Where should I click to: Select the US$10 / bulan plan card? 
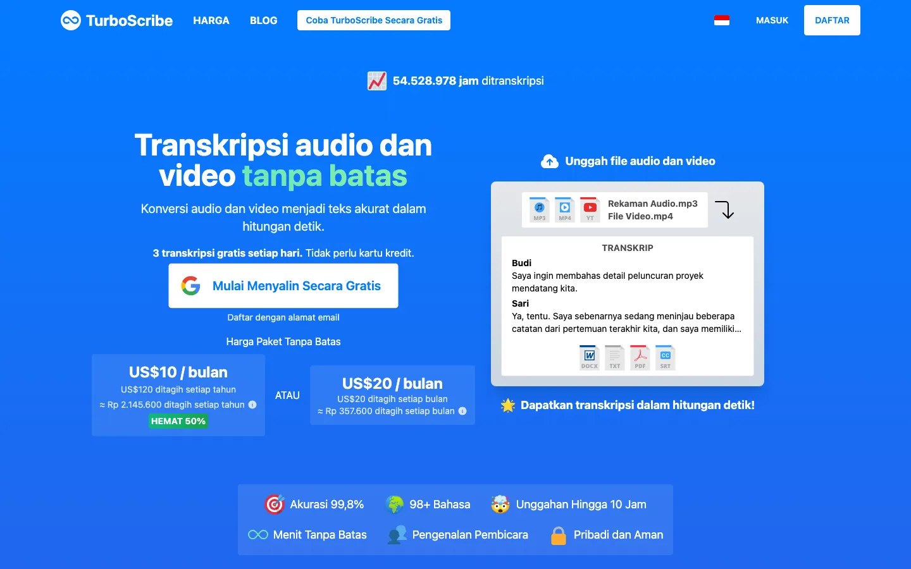click(178, 395)
